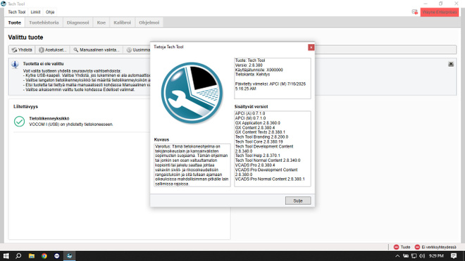
Task: Open the Ohje menu
Action: point(50,12)
